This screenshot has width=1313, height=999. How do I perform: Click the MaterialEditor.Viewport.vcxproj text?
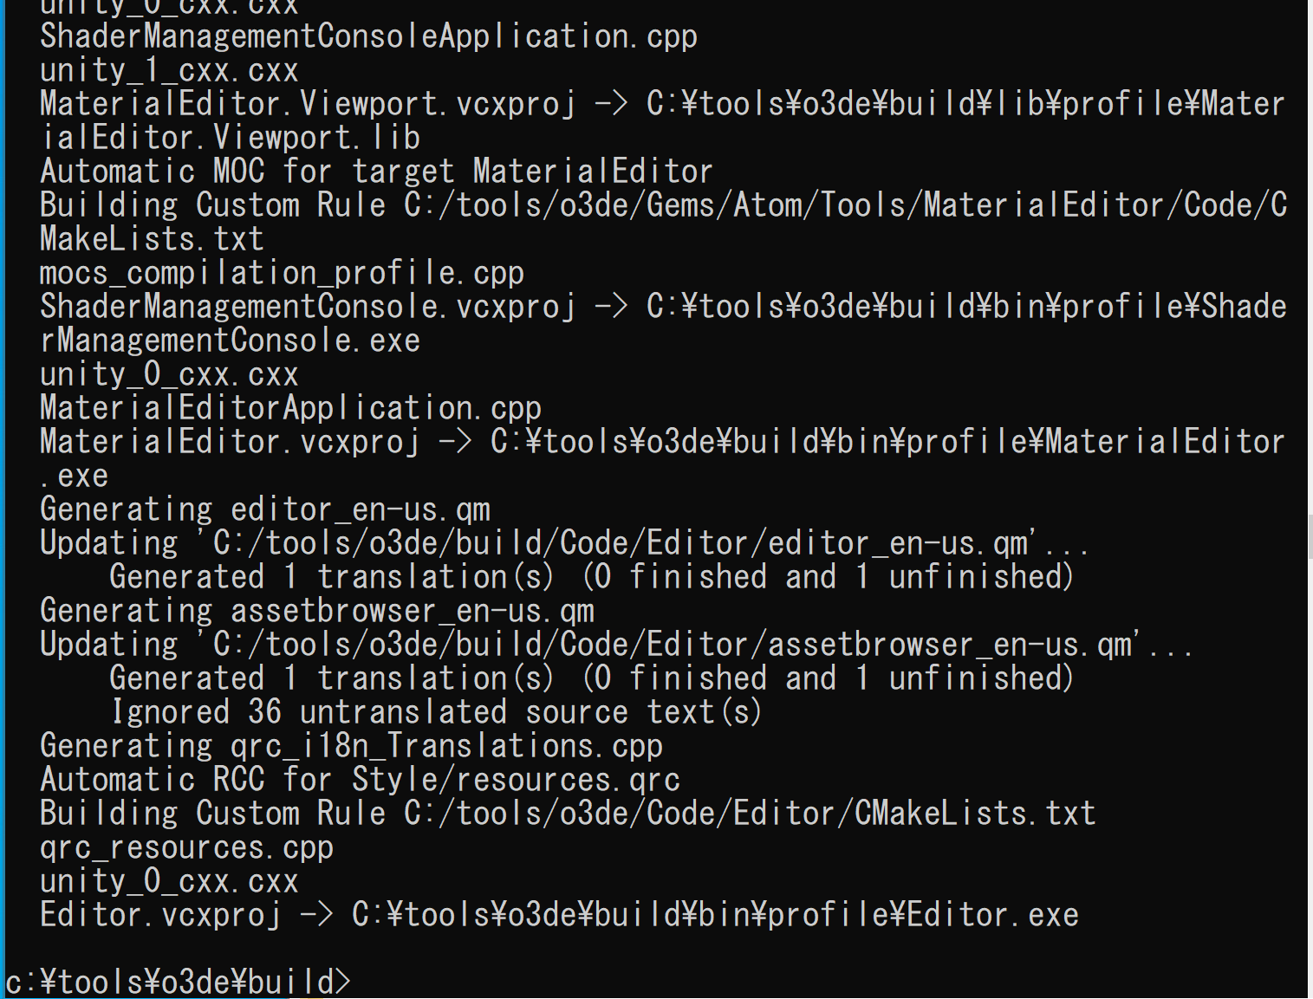tap(308, 104)
